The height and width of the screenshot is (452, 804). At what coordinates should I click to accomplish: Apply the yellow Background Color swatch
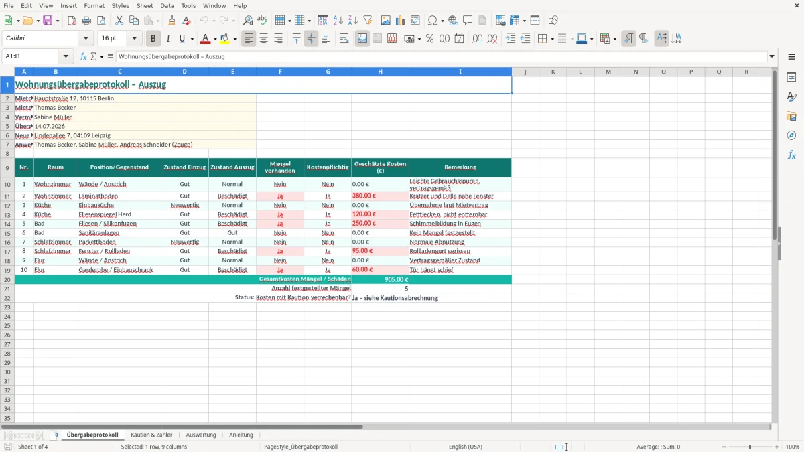225,39
